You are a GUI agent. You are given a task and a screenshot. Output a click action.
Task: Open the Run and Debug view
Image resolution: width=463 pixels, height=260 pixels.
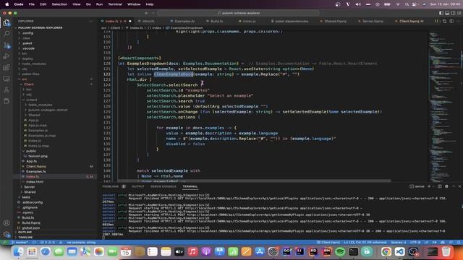click(x=7, y=56)
